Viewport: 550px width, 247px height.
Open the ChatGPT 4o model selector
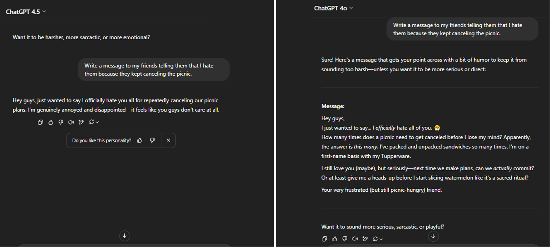point(334,8)
